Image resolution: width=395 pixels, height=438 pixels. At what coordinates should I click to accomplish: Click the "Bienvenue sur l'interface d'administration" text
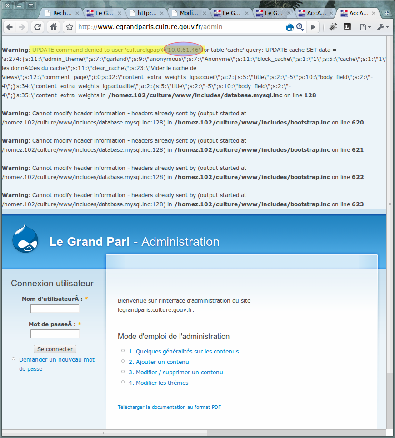pyautogui.click(x=184, y=305)
